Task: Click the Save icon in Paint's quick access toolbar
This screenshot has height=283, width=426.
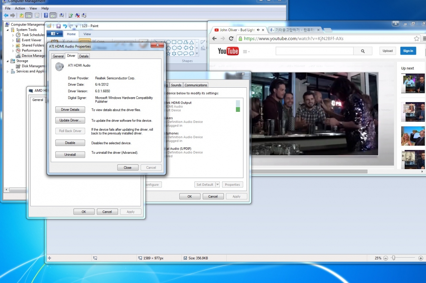Action: click(59, 26)
